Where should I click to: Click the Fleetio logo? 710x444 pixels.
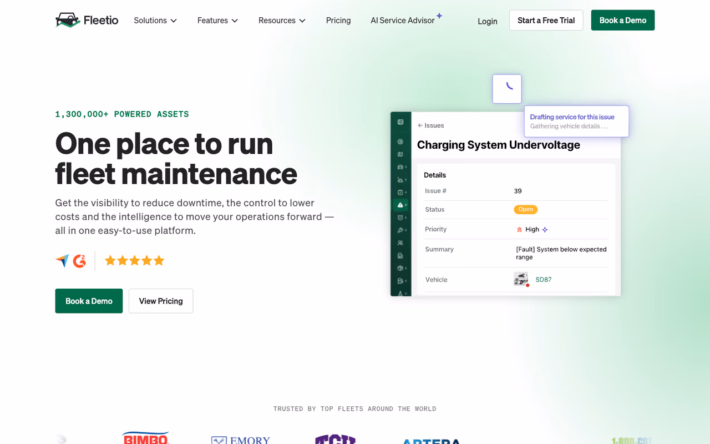coord(87,20)
